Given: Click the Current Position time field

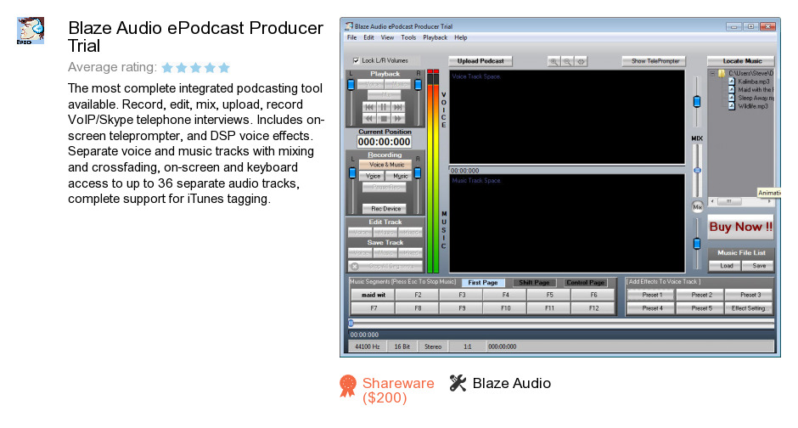Looking at the screenshot, I should point(385,142).
